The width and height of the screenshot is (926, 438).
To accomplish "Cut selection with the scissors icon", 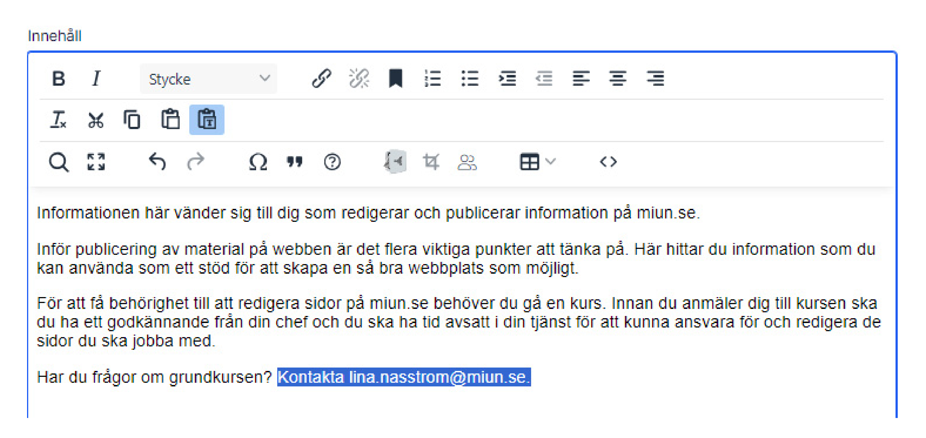I will tap(96, 120).
